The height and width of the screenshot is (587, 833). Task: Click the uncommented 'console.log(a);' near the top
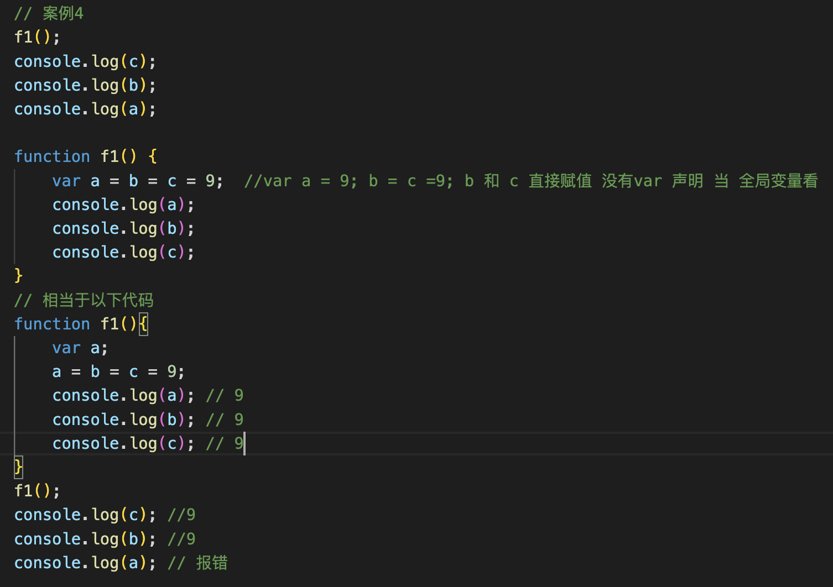tap(85, 109)
